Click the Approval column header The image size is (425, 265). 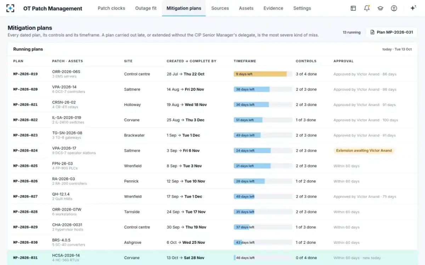pos(344,61)
